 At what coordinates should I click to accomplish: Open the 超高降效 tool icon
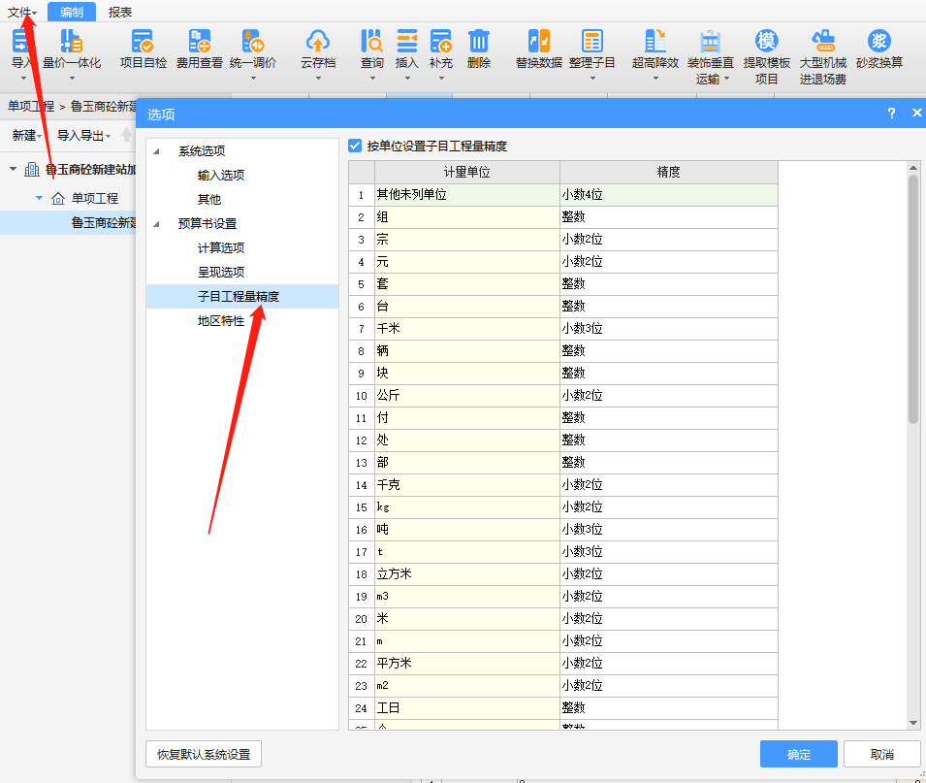(655, 42)
